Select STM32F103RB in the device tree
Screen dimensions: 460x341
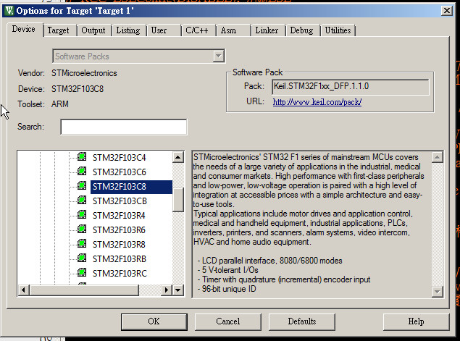120,259
